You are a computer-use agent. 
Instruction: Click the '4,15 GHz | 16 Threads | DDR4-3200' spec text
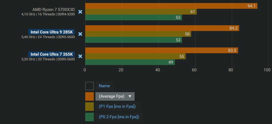[x=48, y=14]
